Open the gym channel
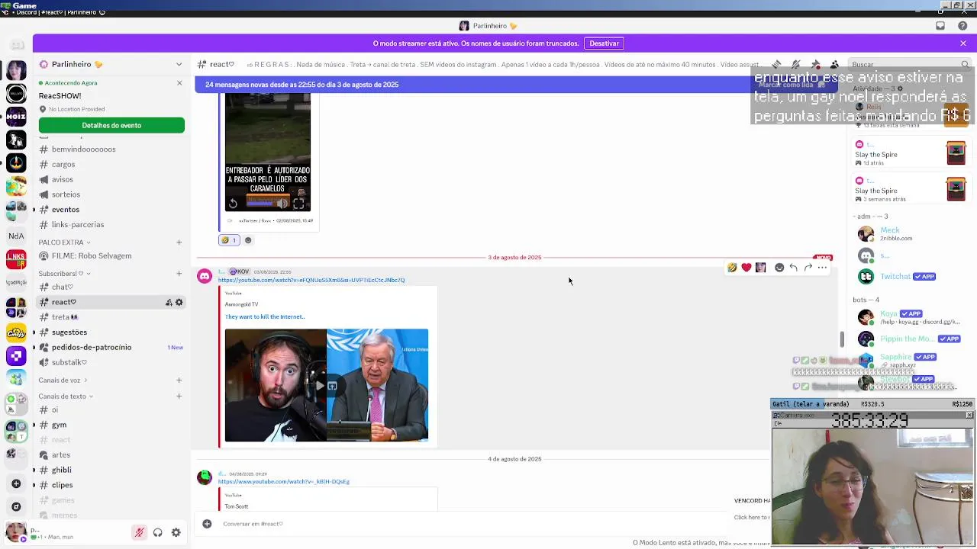 pyautogui.click(x=59, y=425)
